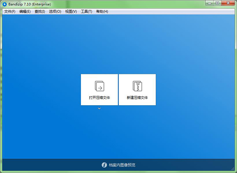The height and width of the screenshot is (173, 237).
Task: Open the 查找(I) menu
Action: pyautogui.click(x=40, y=11)
